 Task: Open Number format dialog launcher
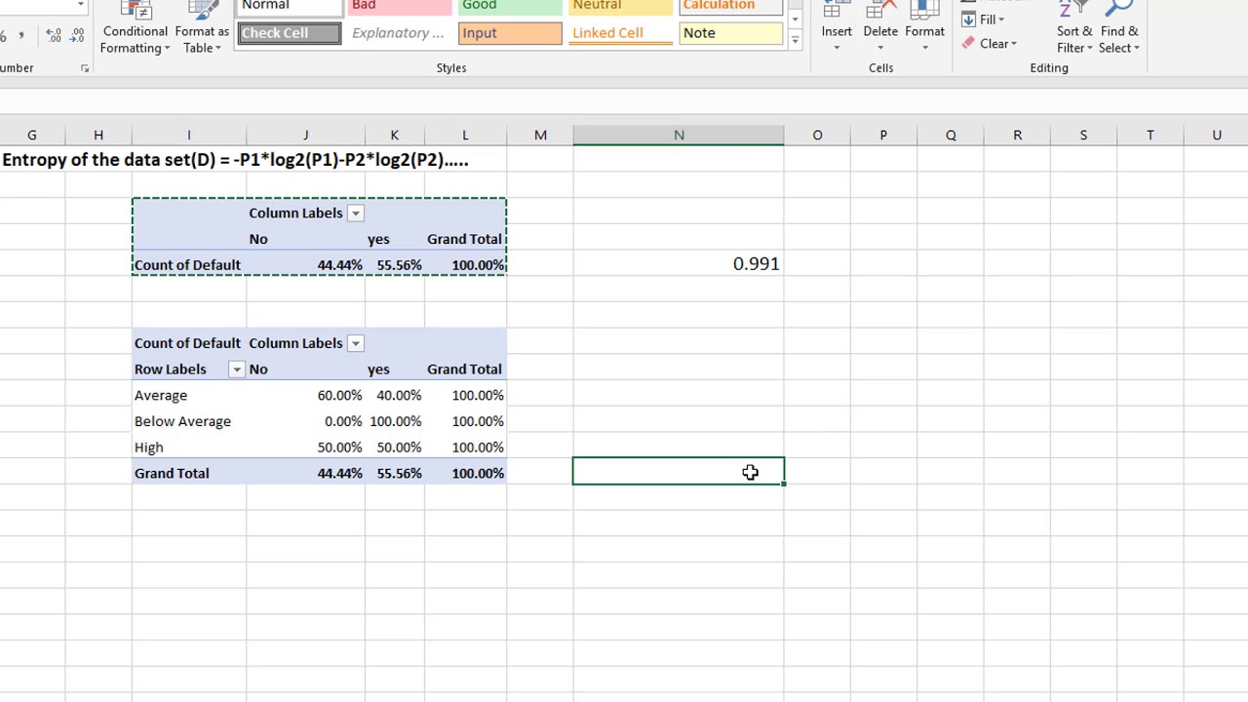[x=85, y=68]
